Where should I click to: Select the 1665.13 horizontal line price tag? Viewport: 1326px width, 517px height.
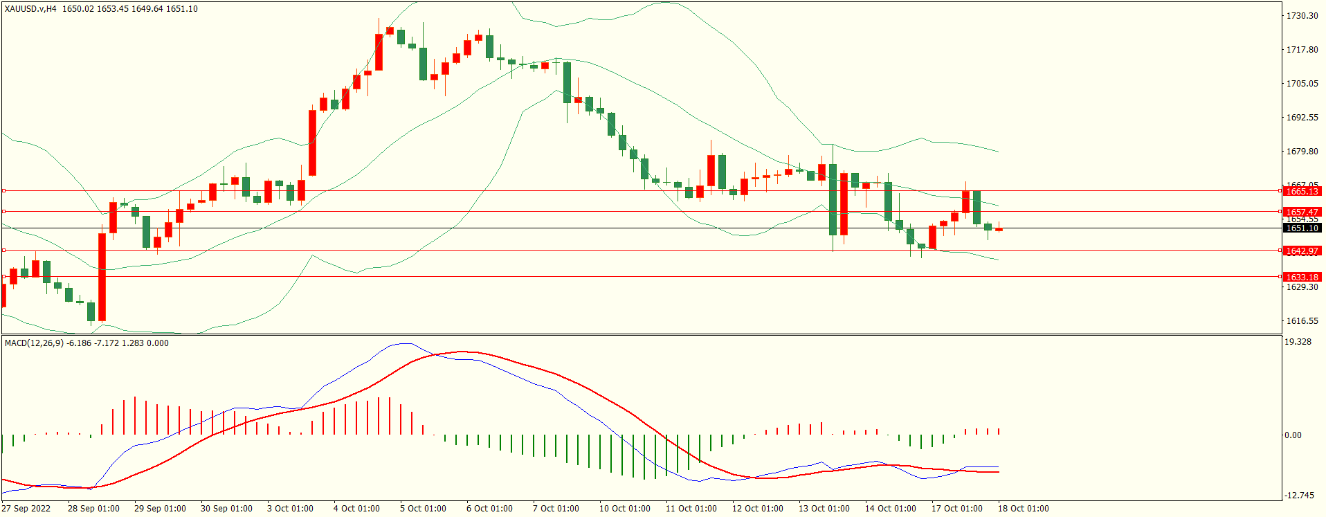1302,191
